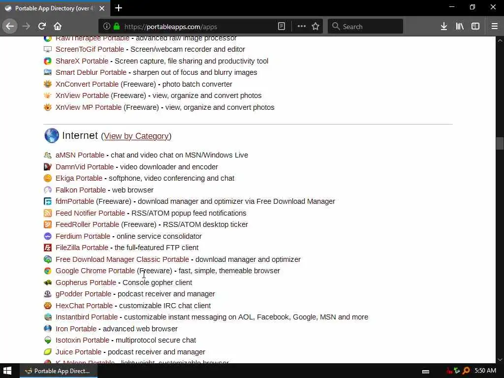Open fdmPortable link
This screenshot has height=378, width=504.
[x=75, y=201]
